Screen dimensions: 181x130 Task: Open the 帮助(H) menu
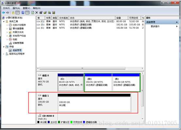[37, 8]
